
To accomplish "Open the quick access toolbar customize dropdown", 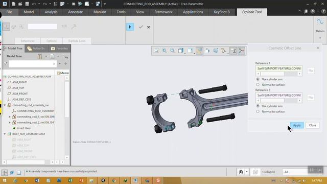I will coord(105,4).
